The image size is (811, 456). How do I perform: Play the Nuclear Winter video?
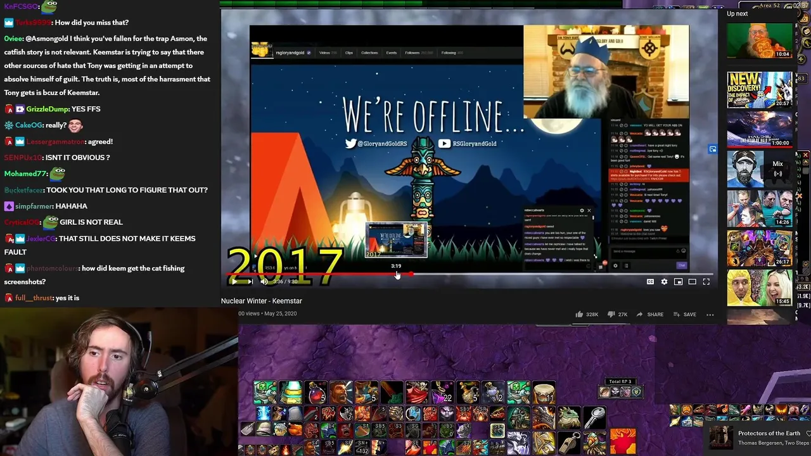(x=234, y=281)
